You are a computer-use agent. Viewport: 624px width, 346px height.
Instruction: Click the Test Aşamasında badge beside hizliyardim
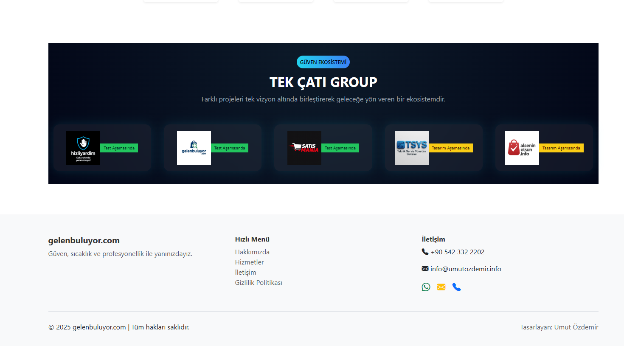tap(119, 148)
